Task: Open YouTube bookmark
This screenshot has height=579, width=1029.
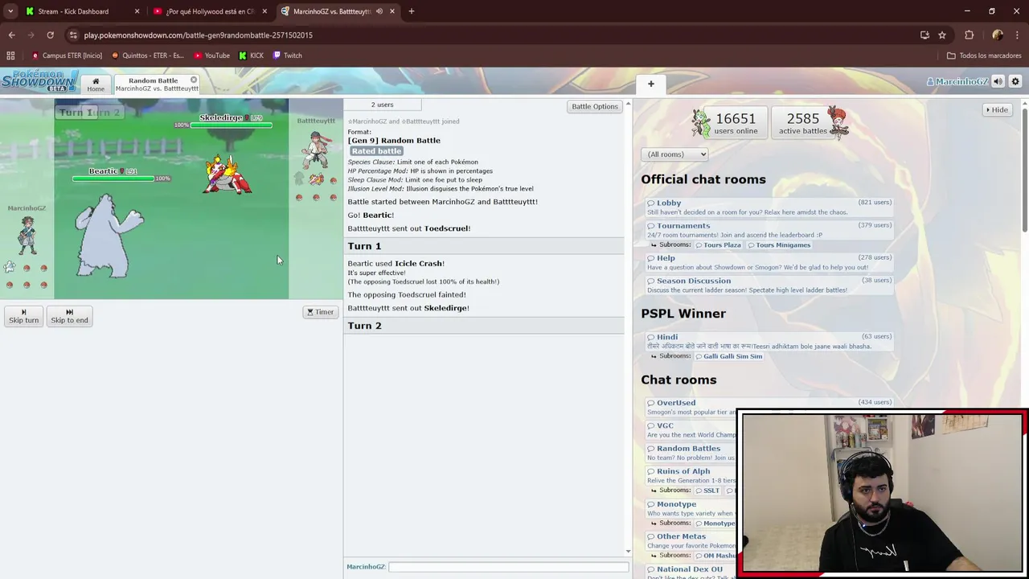Action: pos(212,55)
